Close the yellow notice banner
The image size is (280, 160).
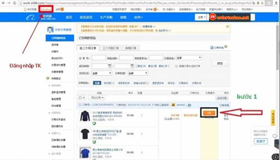(x=227, y=27)
